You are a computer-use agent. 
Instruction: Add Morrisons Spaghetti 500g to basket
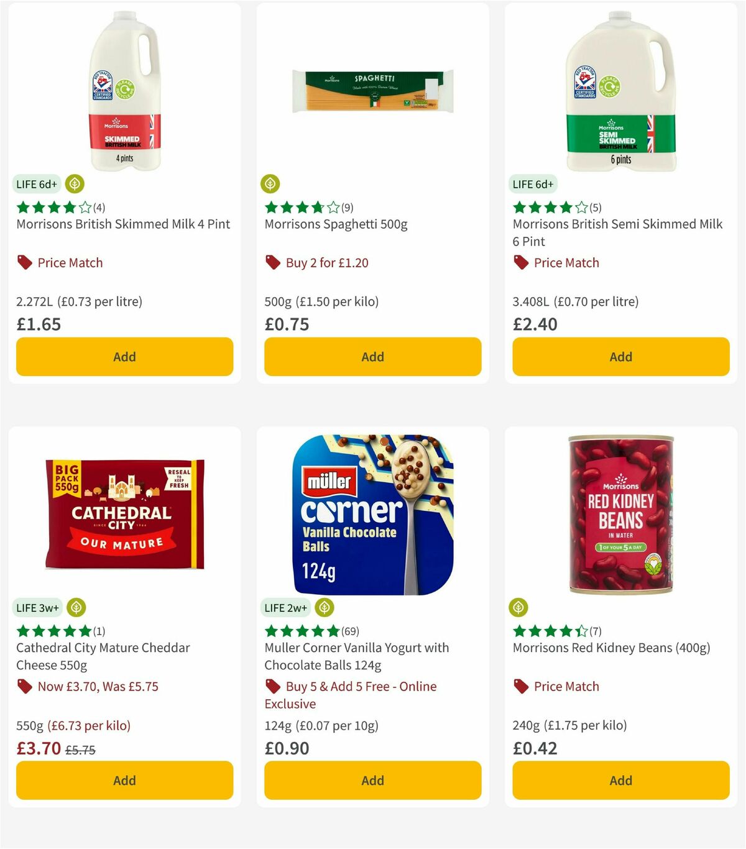(372, 357)
